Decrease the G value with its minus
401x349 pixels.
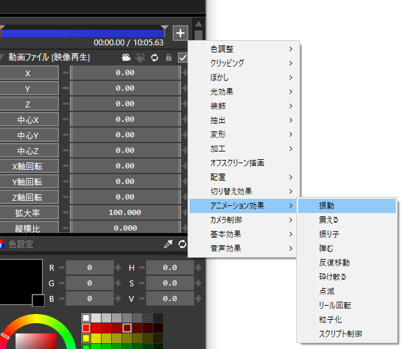61,283
